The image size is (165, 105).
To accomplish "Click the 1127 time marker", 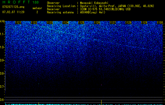I will (x=113, y=23).
